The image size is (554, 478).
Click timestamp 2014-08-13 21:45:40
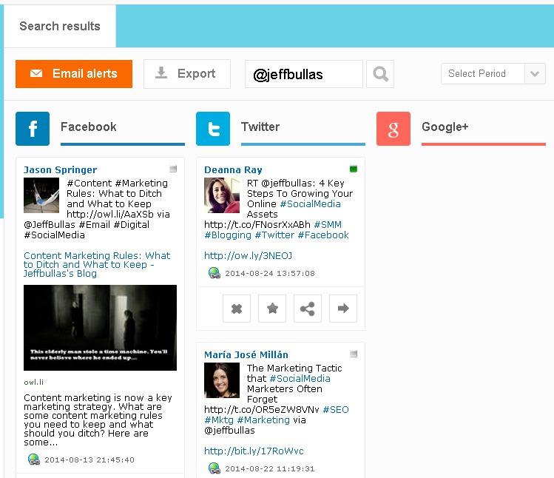coord(89,460)
